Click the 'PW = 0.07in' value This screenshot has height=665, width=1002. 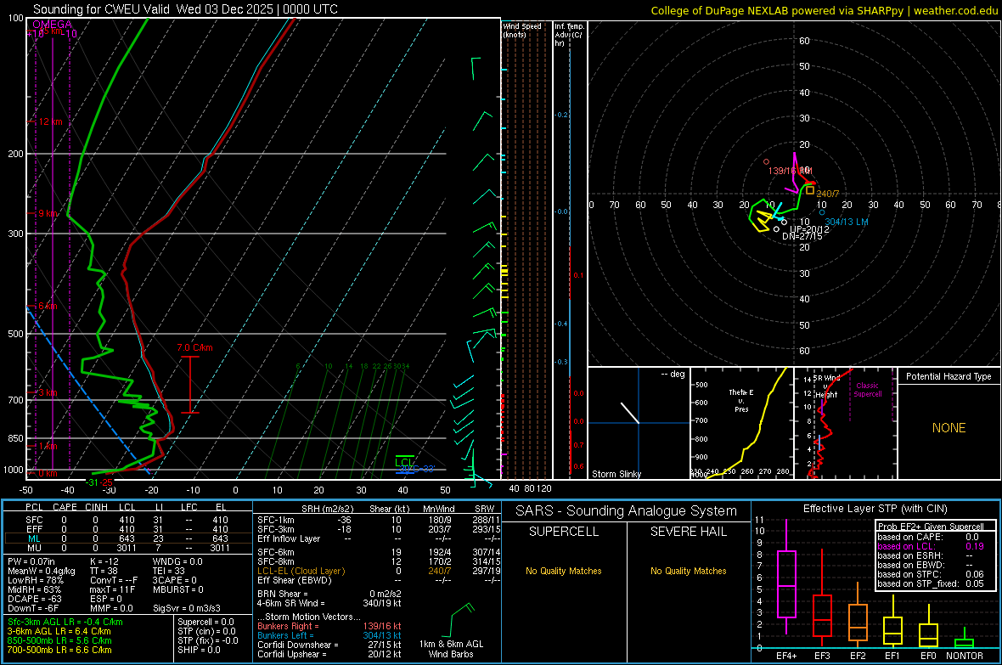pyautogui.click(x=31, y=561)
